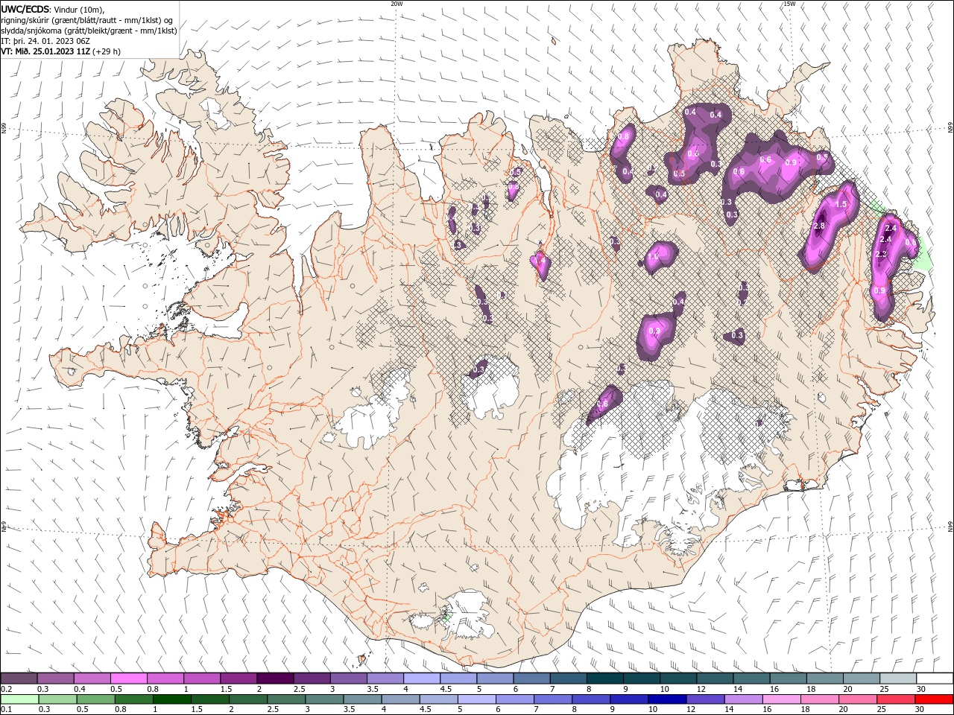Select the bright red bottom-row swatch labeled 30

934,699
